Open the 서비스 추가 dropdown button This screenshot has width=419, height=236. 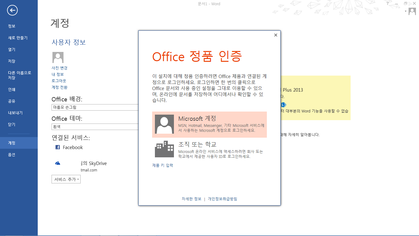tap(66, 179)
